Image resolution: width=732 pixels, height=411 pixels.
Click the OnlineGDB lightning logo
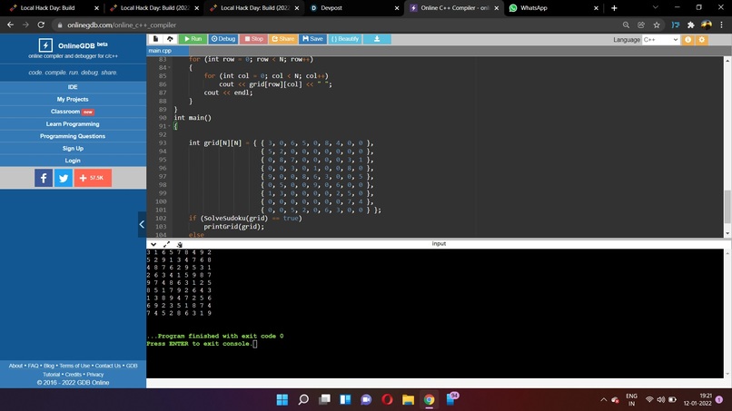click(x=45, y=45)
